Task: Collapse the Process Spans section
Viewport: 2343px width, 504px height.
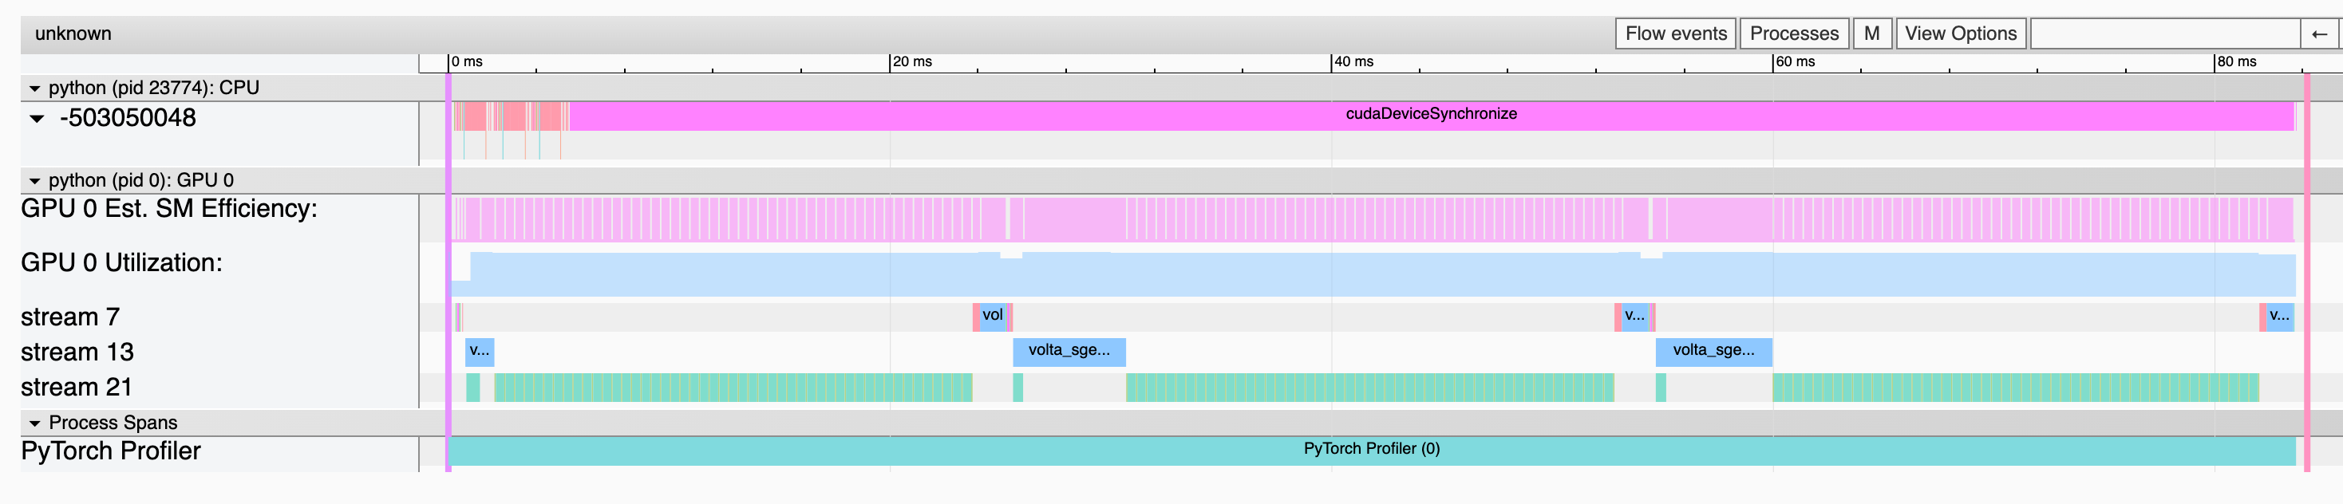Action: pos(34,423)
